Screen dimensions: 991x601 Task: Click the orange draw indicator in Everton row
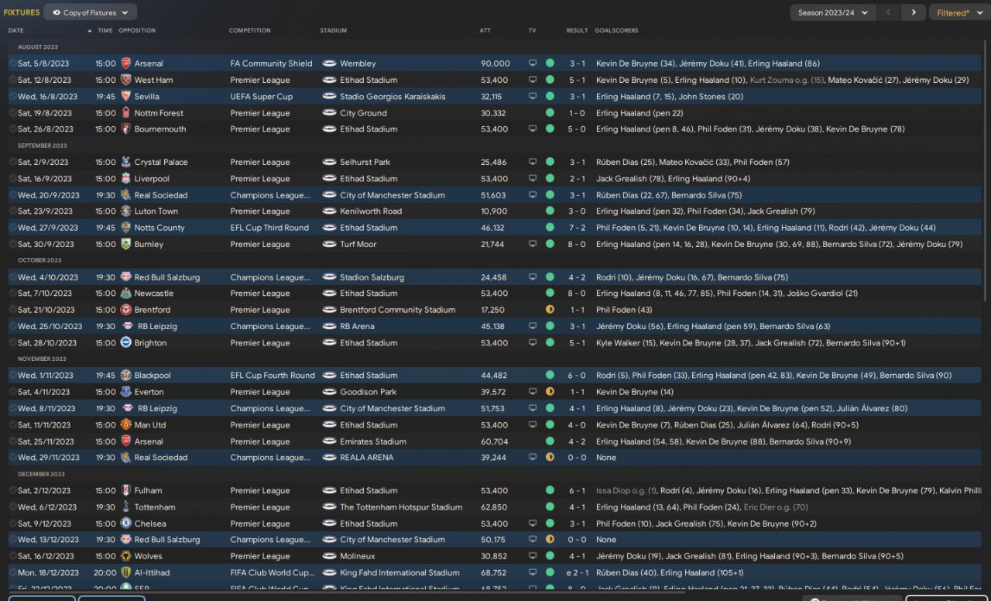pos(550,392)
